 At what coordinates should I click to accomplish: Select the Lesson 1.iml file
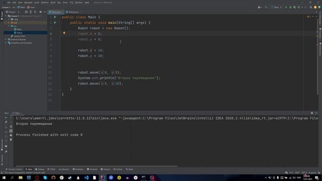[x=18, y=36]
